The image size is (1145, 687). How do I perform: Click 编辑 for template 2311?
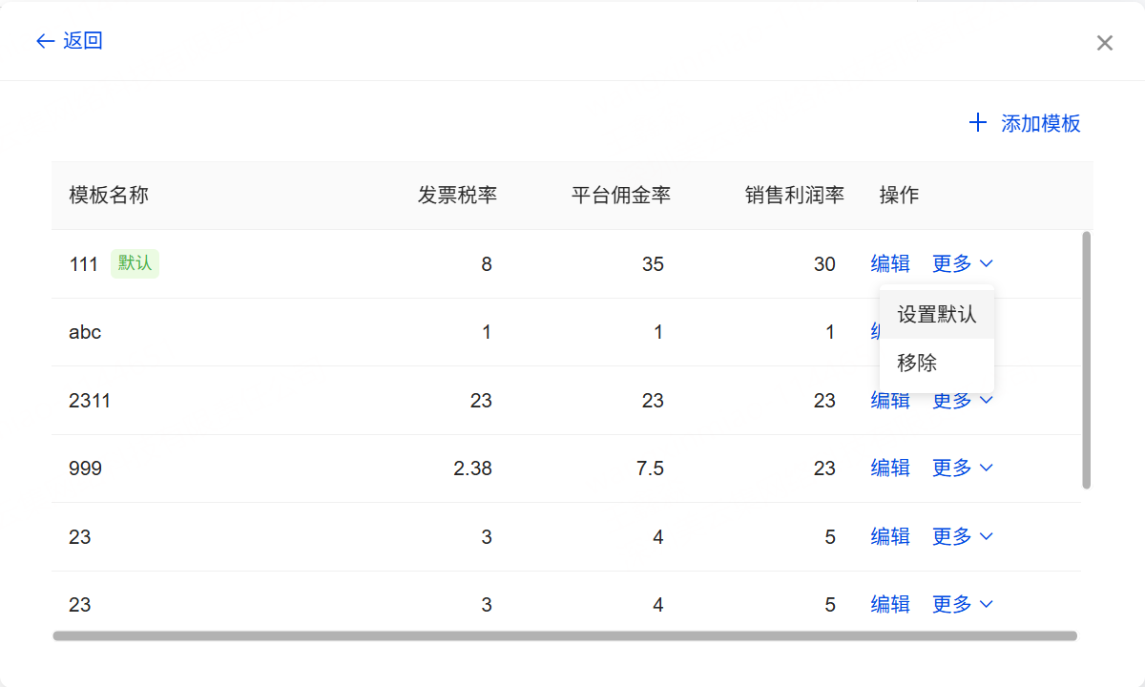(889, 402)
